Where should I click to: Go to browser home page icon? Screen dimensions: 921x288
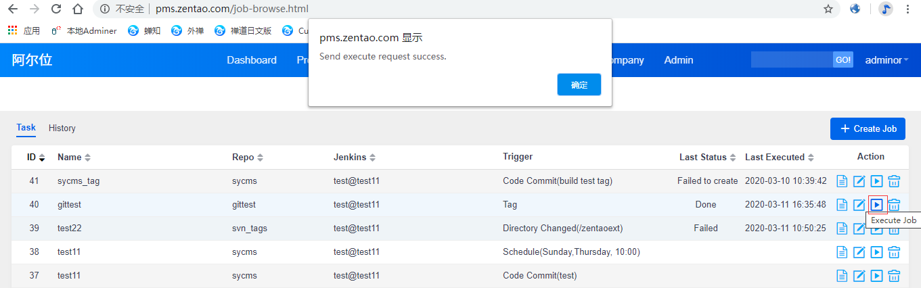point(78,9)
